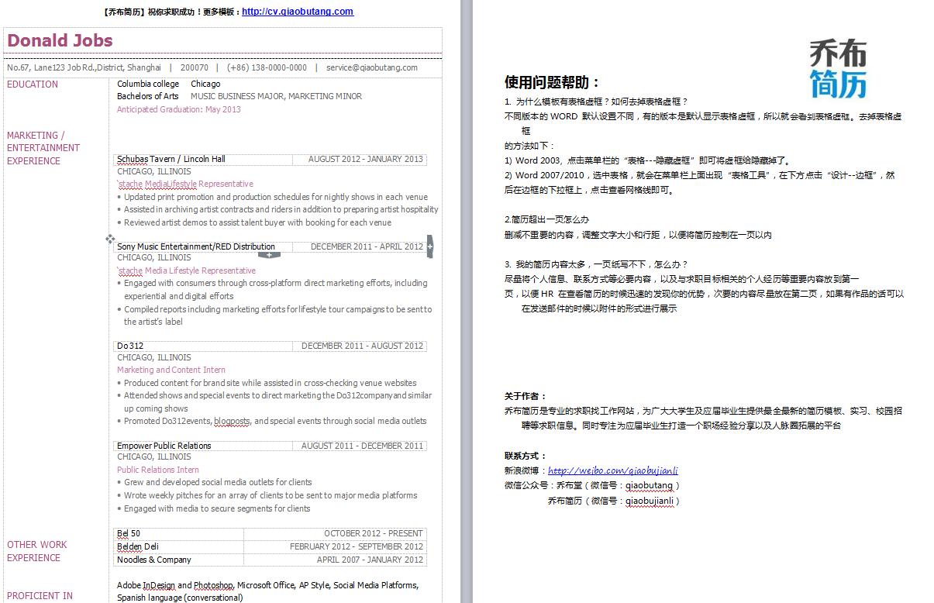Click the Marketing and Content Intern title

pyautogui.click(x=171, y=370)
